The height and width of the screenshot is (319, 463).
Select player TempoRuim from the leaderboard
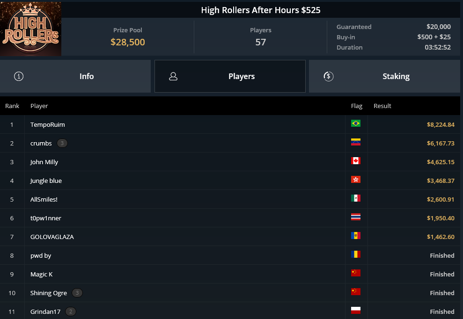pos(47,124)
